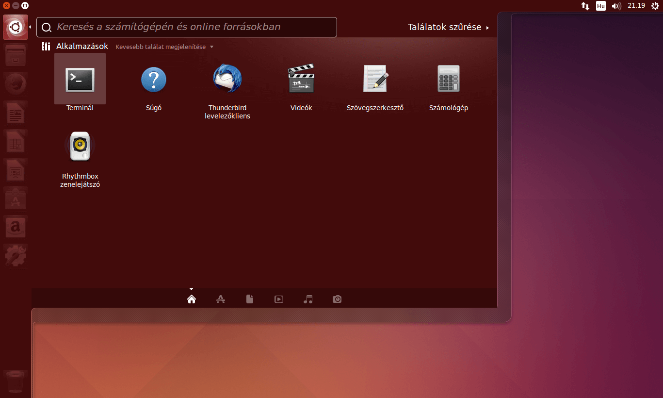Viewport: 663px width, 398px height.
Task: Select the Home lens icon
Action: 192,299
